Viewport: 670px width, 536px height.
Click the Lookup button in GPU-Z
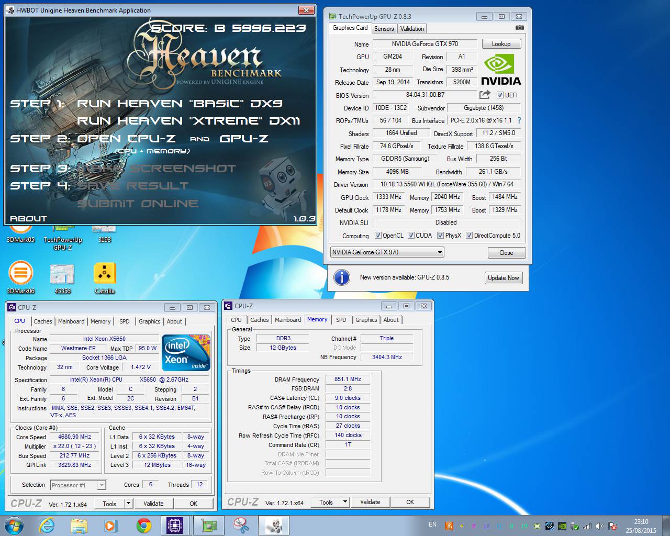point(501,44)
